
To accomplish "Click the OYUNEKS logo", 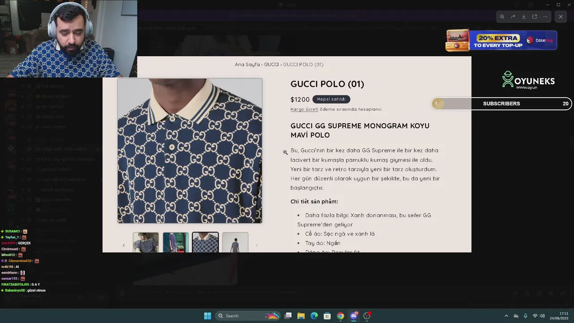I will (x=528, y=80).
